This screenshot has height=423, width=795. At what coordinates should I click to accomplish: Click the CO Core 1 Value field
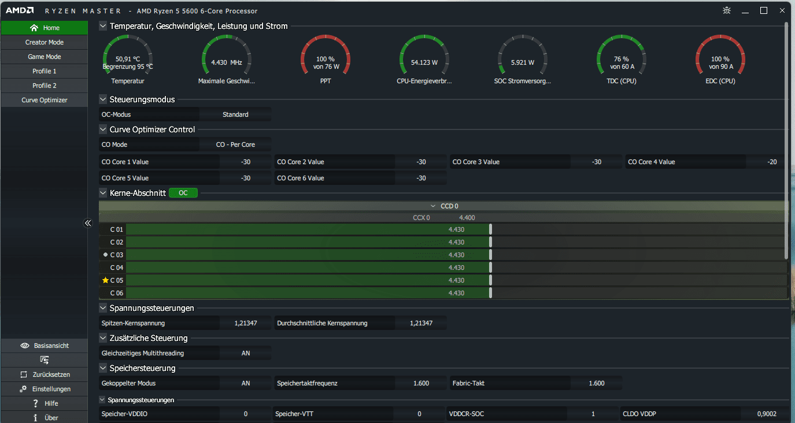[246, 162]
